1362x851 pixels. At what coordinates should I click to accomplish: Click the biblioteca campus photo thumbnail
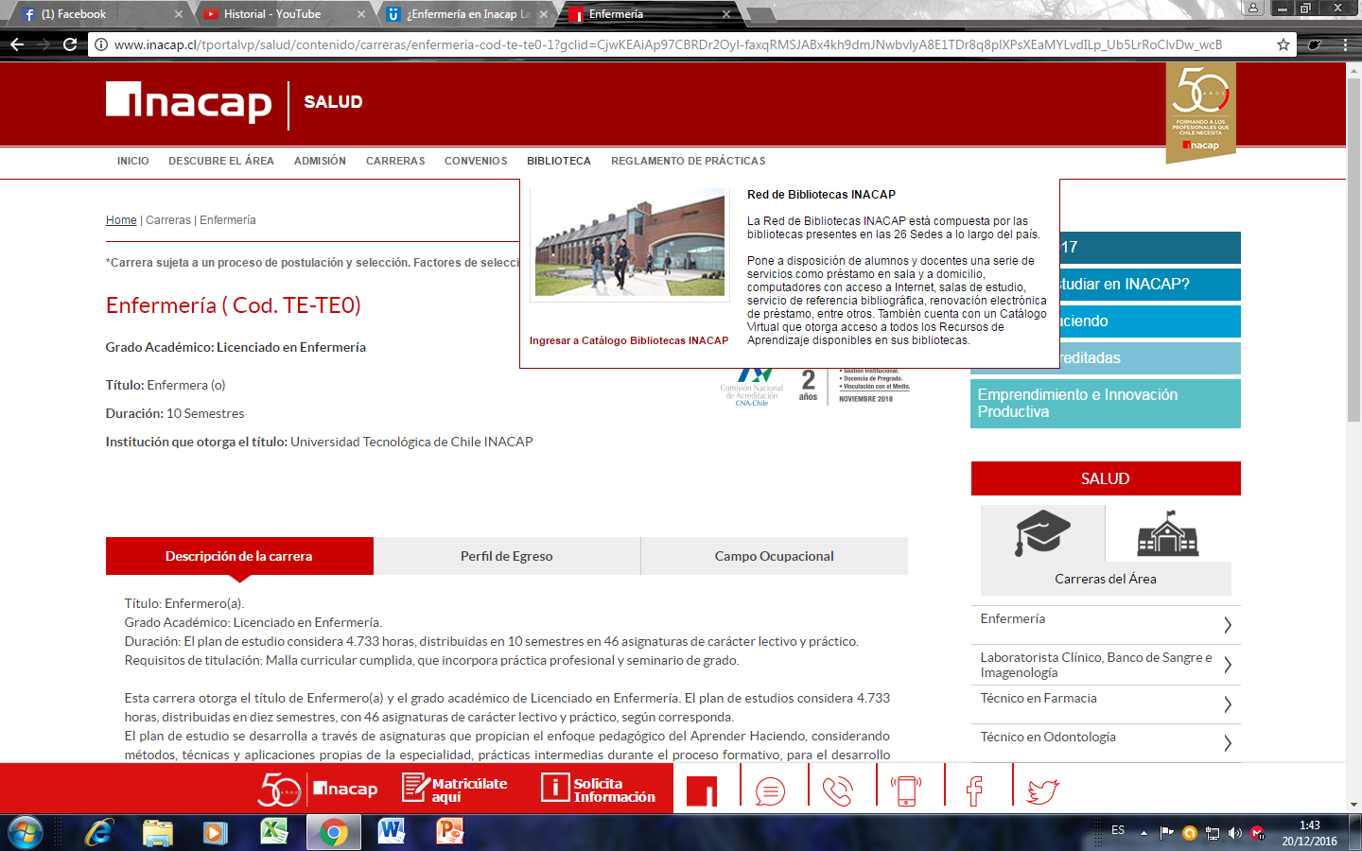tap(630, 242)
